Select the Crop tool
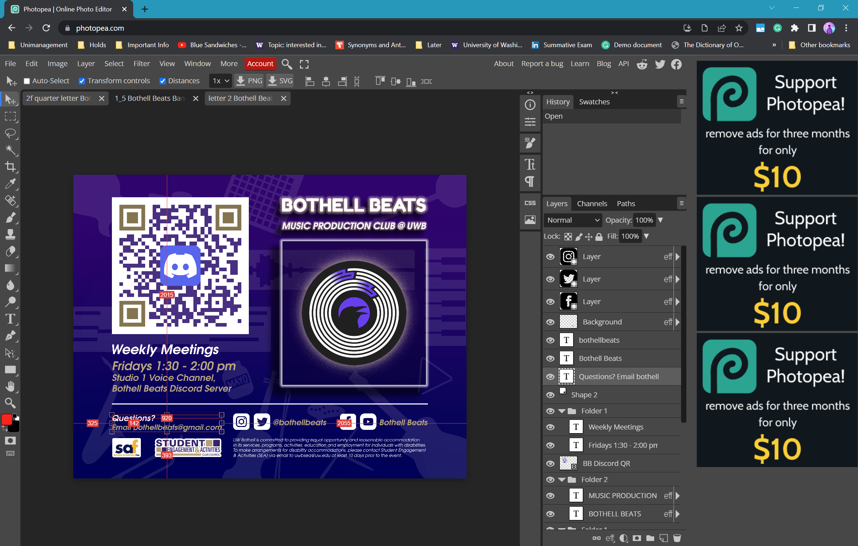Image resolution: width=858 pixels, height=546 pixels. 10,167
